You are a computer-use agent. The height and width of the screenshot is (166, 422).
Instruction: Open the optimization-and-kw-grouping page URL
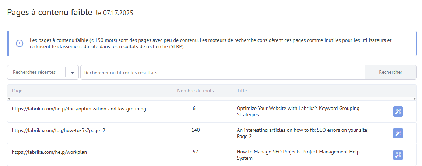79,109
